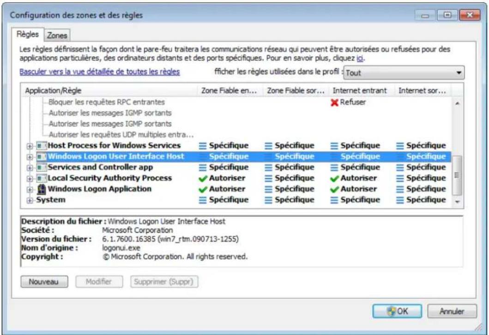
Task: Click Zone Fiable sortant column header
Action: pyautogui.click(x=296, y=91)
